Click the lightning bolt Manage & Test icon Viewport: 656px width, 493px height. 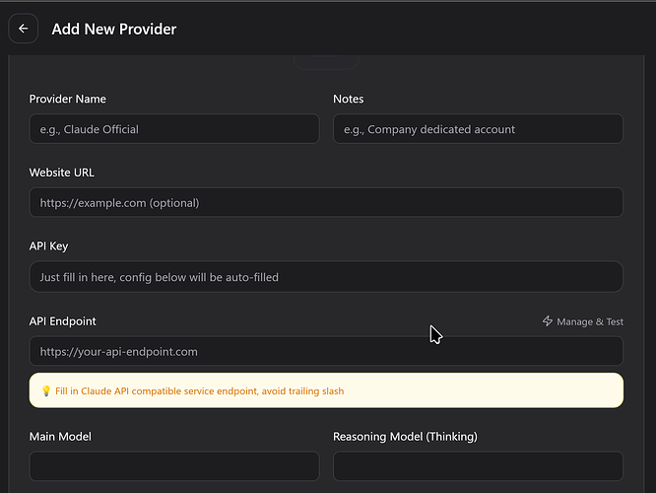pyautogui.click(x=548, y=321)
